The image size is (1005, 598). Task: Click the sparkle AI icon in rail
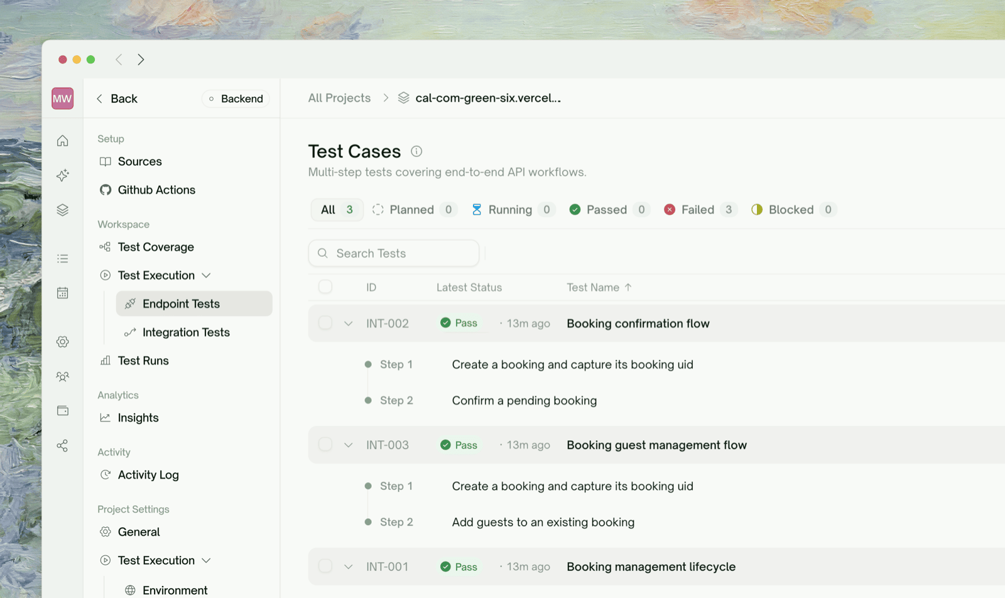(x=62, y=175)
